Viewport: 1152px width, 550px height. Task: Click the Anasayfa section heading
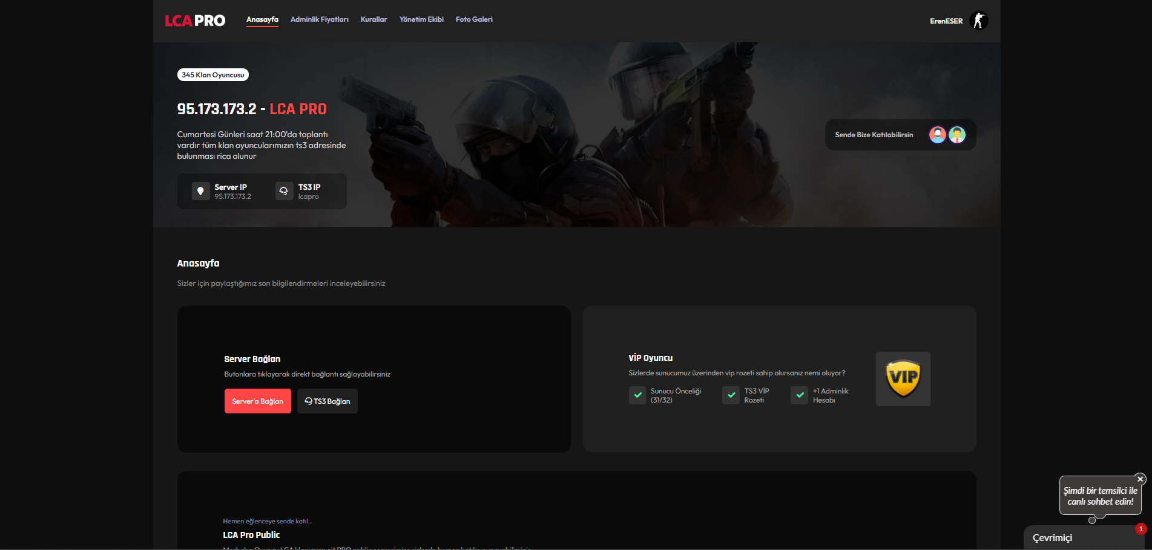click(x=198, y=264)
